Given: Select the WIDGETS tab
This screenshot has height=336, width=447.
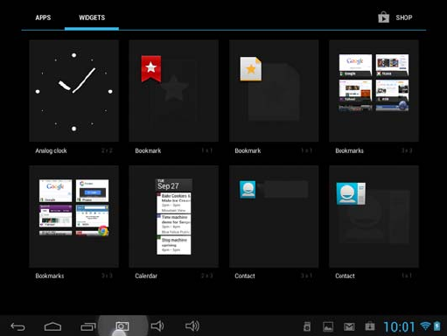Looking at the screenshot, I should click(92, 17).
